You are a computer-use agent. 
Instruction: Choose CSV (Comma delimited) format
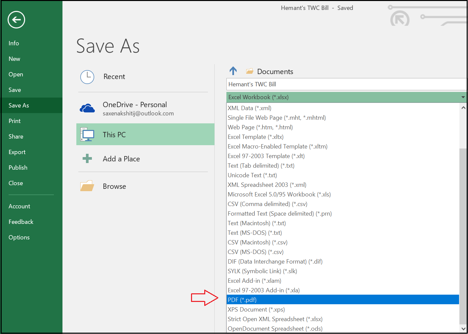267,204
